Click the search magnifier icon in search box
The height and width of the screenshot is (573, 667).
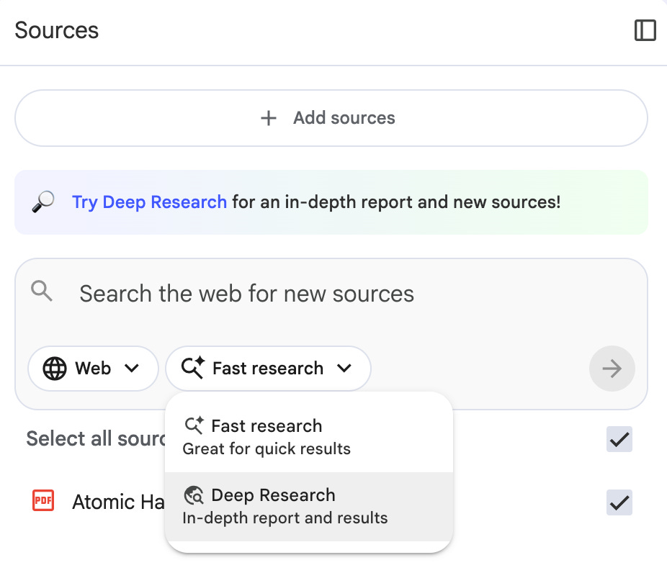click(x=42, y=291)
